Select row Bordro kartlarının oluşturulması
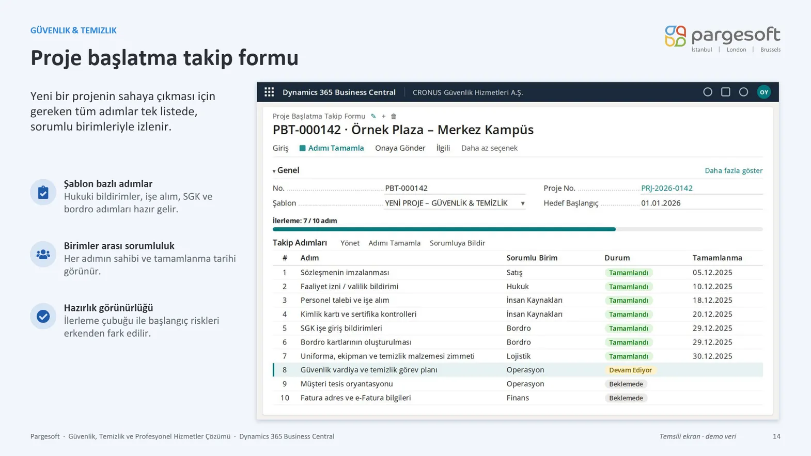The height and width of the screenshot is (456, 811). pyautogui.click(x=518, y=342)
